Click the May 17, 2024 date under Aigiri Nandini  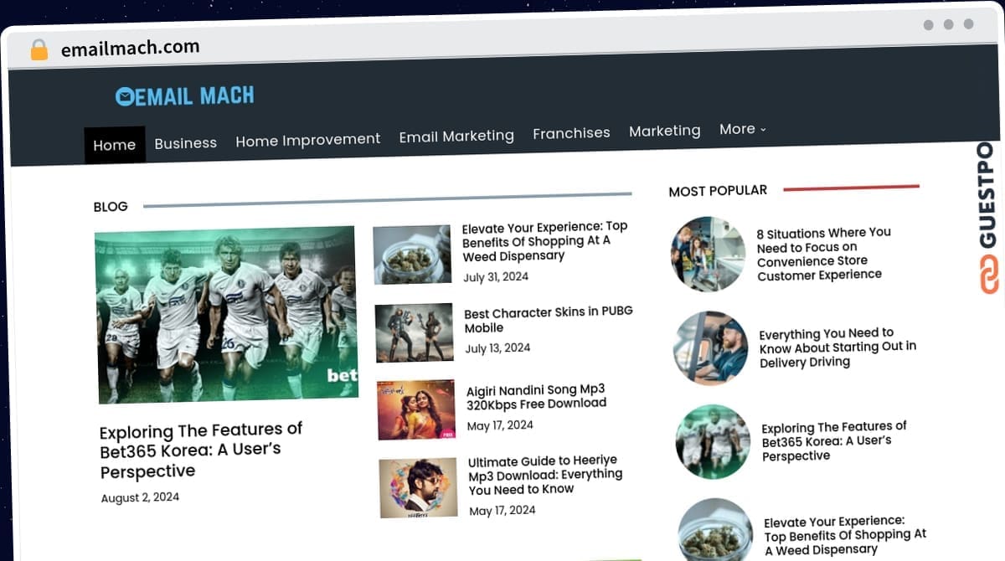pos(500,425)
